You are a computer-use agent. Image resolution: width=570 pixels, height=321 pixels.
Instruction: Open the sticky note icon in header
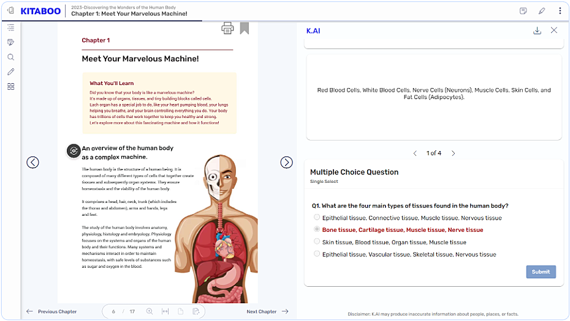523,11
